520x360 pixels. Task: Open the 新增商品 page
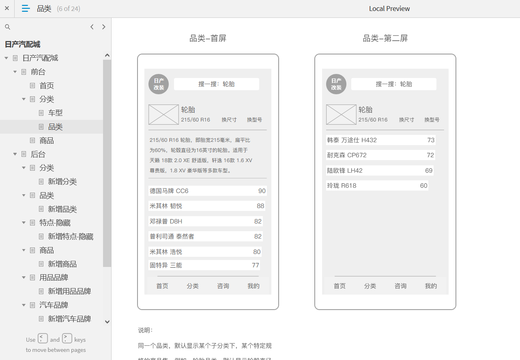pos(62,264)
